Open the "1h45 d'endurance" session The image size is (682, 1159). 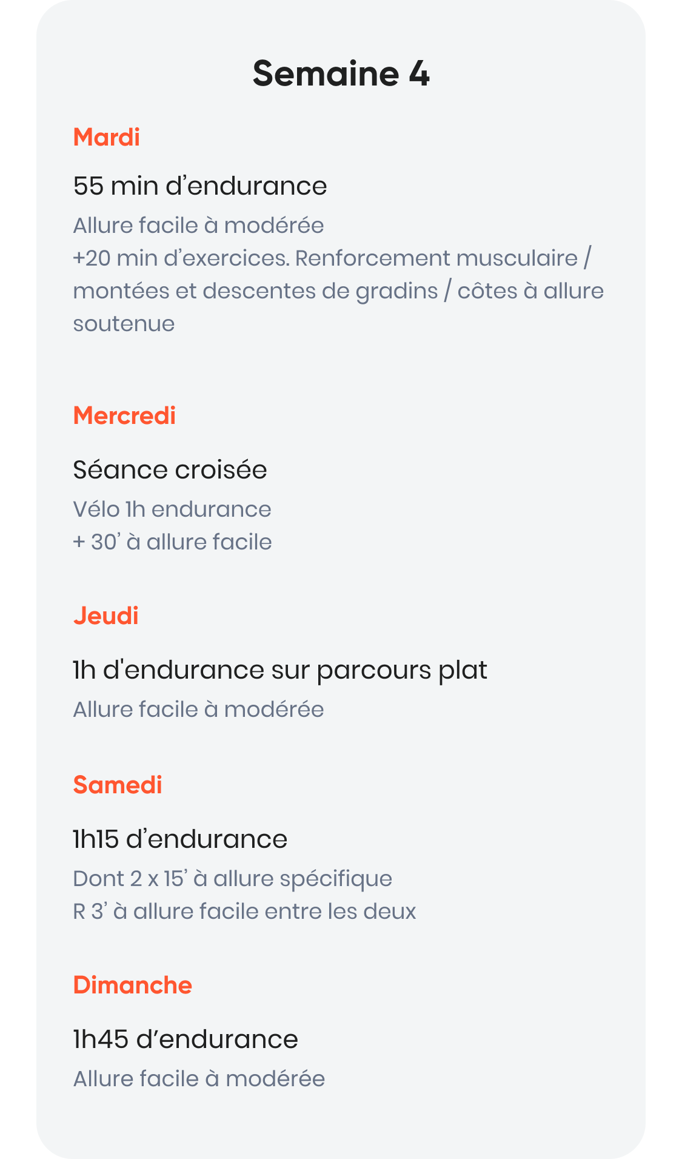[x=186, y=1040]
